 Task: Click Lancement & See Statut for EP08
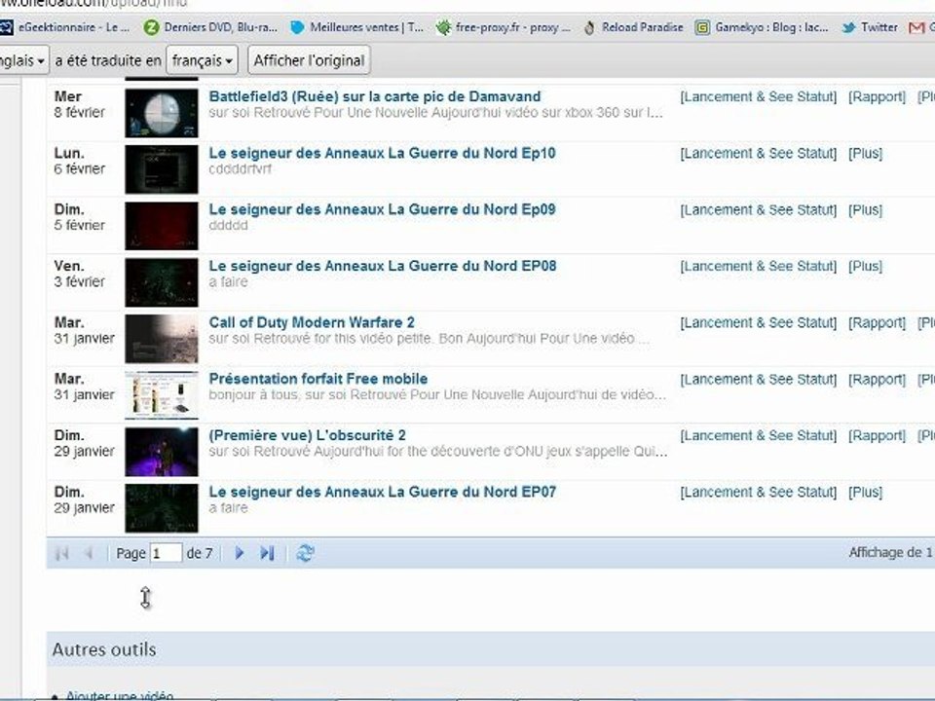[x=759, y=267]
